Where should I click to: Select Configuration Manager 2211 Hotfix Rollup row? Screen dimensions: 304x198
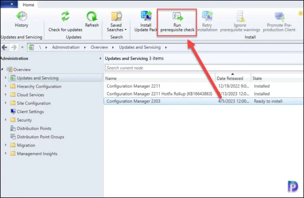pyautogui.click(x=204, y=94)
